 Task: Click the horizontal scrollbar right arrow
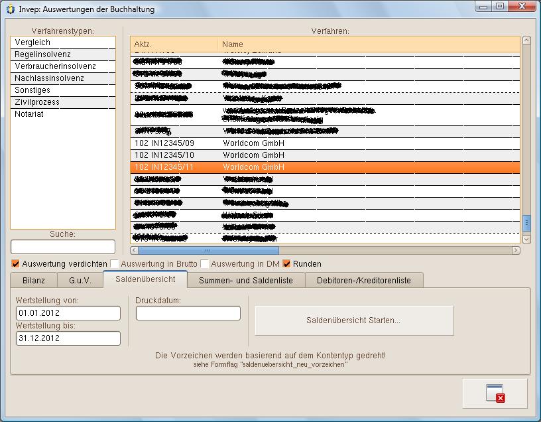(516, 250)
